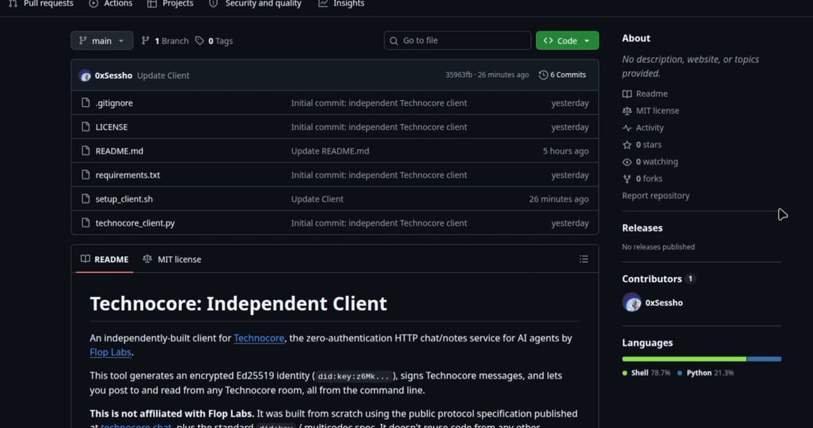The width and height of the screenshot is (813, 428).
Task: Open the Update Client commit on setup_client.sh row
Action: (317, 199)
